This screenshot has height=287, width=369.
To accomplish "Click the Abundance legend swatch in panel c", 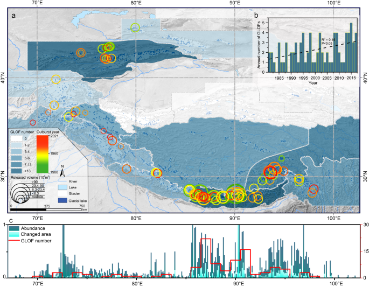I will pos(14,228).
